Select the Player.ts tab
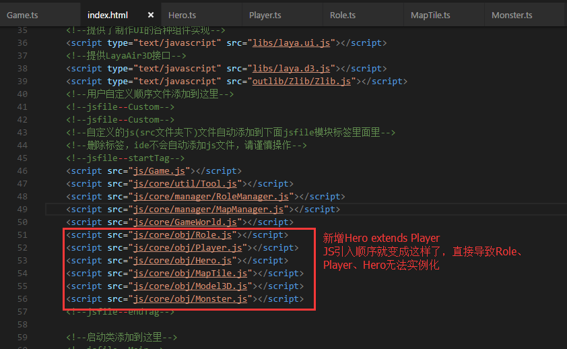 coord(265,15)
